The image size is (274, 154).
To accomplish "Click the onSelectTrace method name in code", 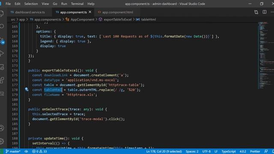I will (x=55, y=109).
